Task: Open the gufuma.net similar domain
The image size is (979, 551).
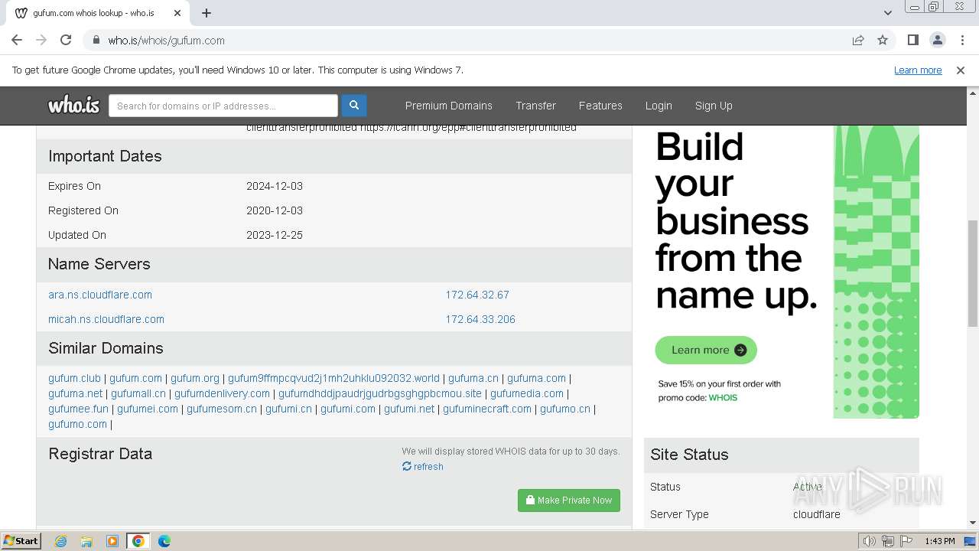Action: (75, 393)
